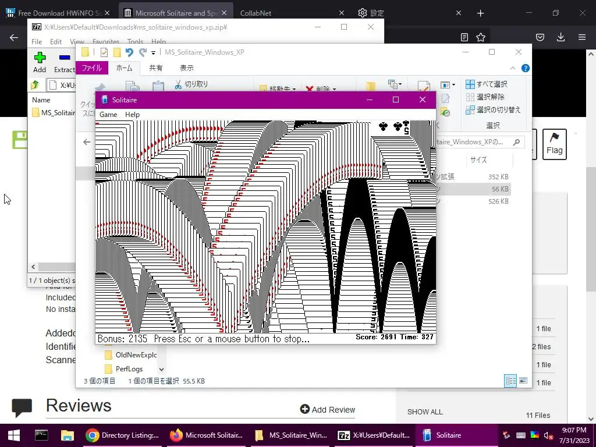Click the Explorer search box

click(x=480, y=142)
